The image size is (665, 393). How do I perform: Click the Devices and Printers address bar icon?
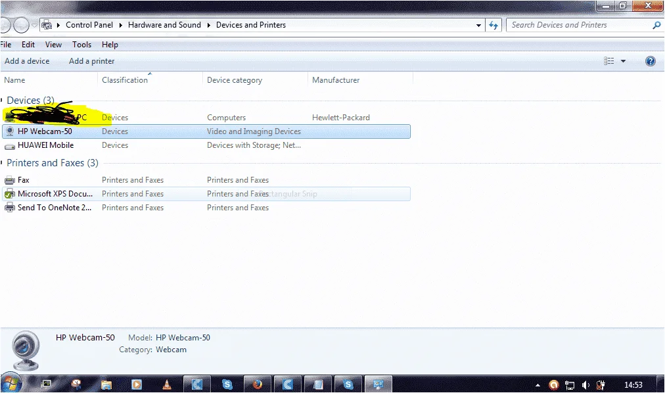pos(47,25)
